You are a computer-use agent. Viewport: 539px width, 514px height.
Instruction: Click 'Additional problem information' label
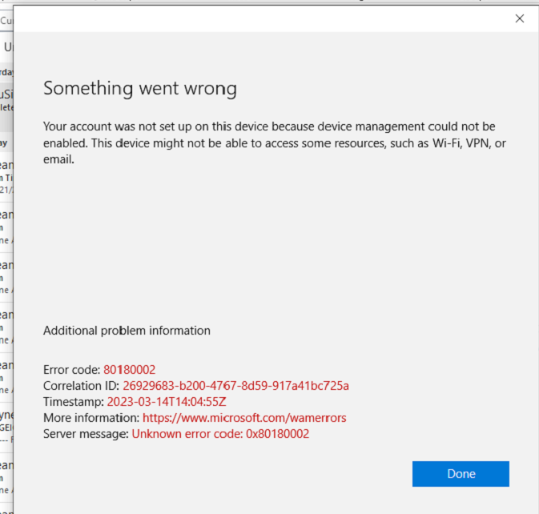tap(127, 331)
